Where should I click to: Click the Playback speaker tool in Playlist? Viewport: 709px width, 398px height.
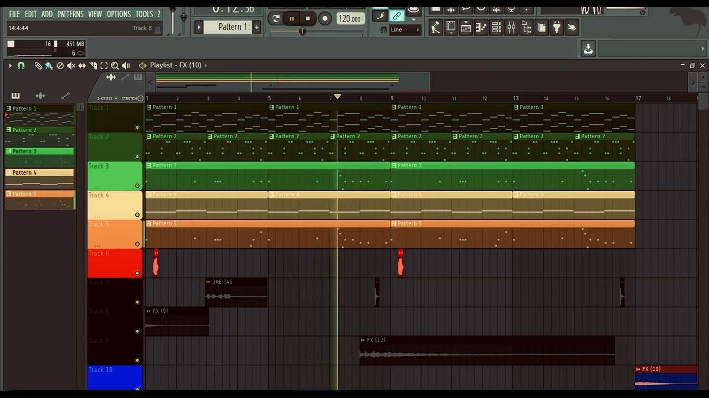pos(126,65)
